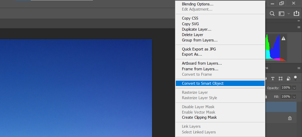Choose Create Clipping Mask
The image size is (302, 137).
coord(199,117)
